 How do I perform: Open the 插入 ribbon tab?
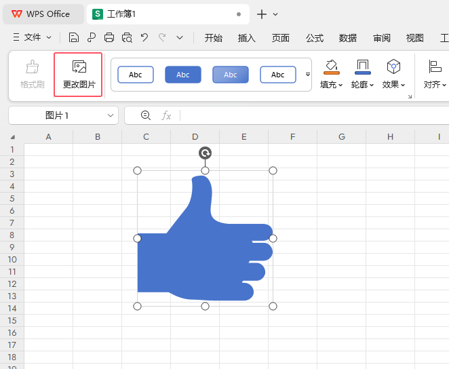(x=247, y=38)
